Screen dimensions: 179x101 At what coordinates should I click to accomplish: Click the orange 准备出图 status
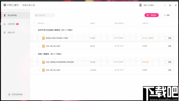click(x=145, y=62)
